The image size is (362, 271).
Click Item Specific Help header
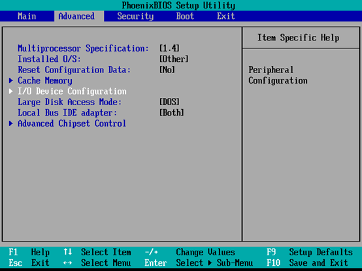298,38
